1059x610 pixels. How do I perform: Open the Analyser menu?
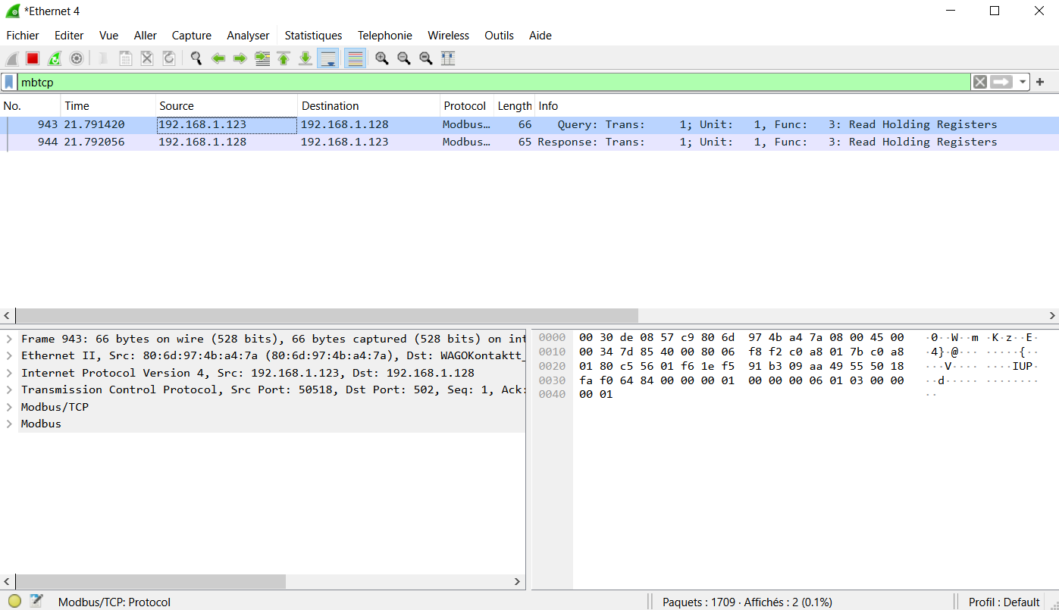click(248, 36)
